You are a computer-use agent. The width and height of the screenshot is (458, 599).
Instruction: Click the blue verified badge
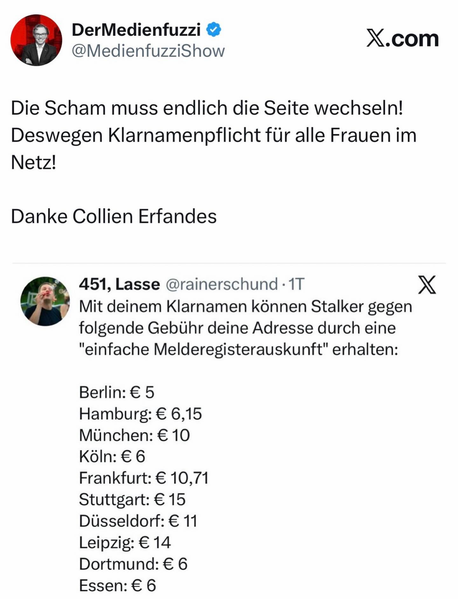[214, 30]
